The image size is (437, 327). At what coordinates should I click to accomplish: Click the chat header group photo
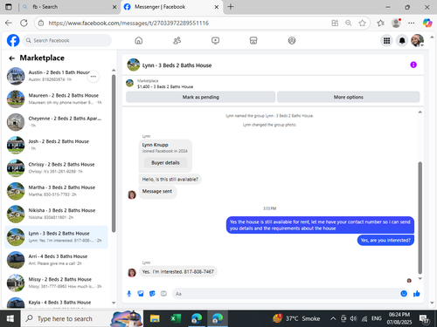[x=134, y=65]
